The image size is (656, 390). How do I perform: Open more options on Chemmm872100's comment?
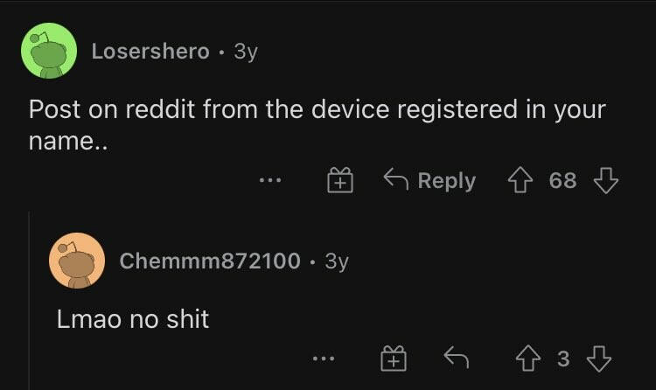click(x=324, y=359)
